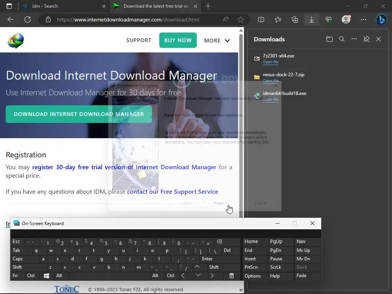Close the Downloads panel
Viewport: 392px width, 294px height.
click(x=379, y=39)
